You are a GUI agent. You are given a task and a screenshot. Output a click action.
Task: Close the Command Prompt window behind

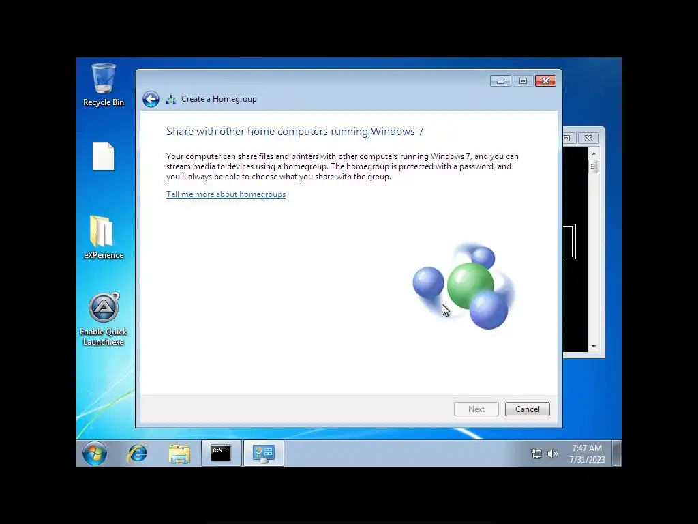pos(588,138)
